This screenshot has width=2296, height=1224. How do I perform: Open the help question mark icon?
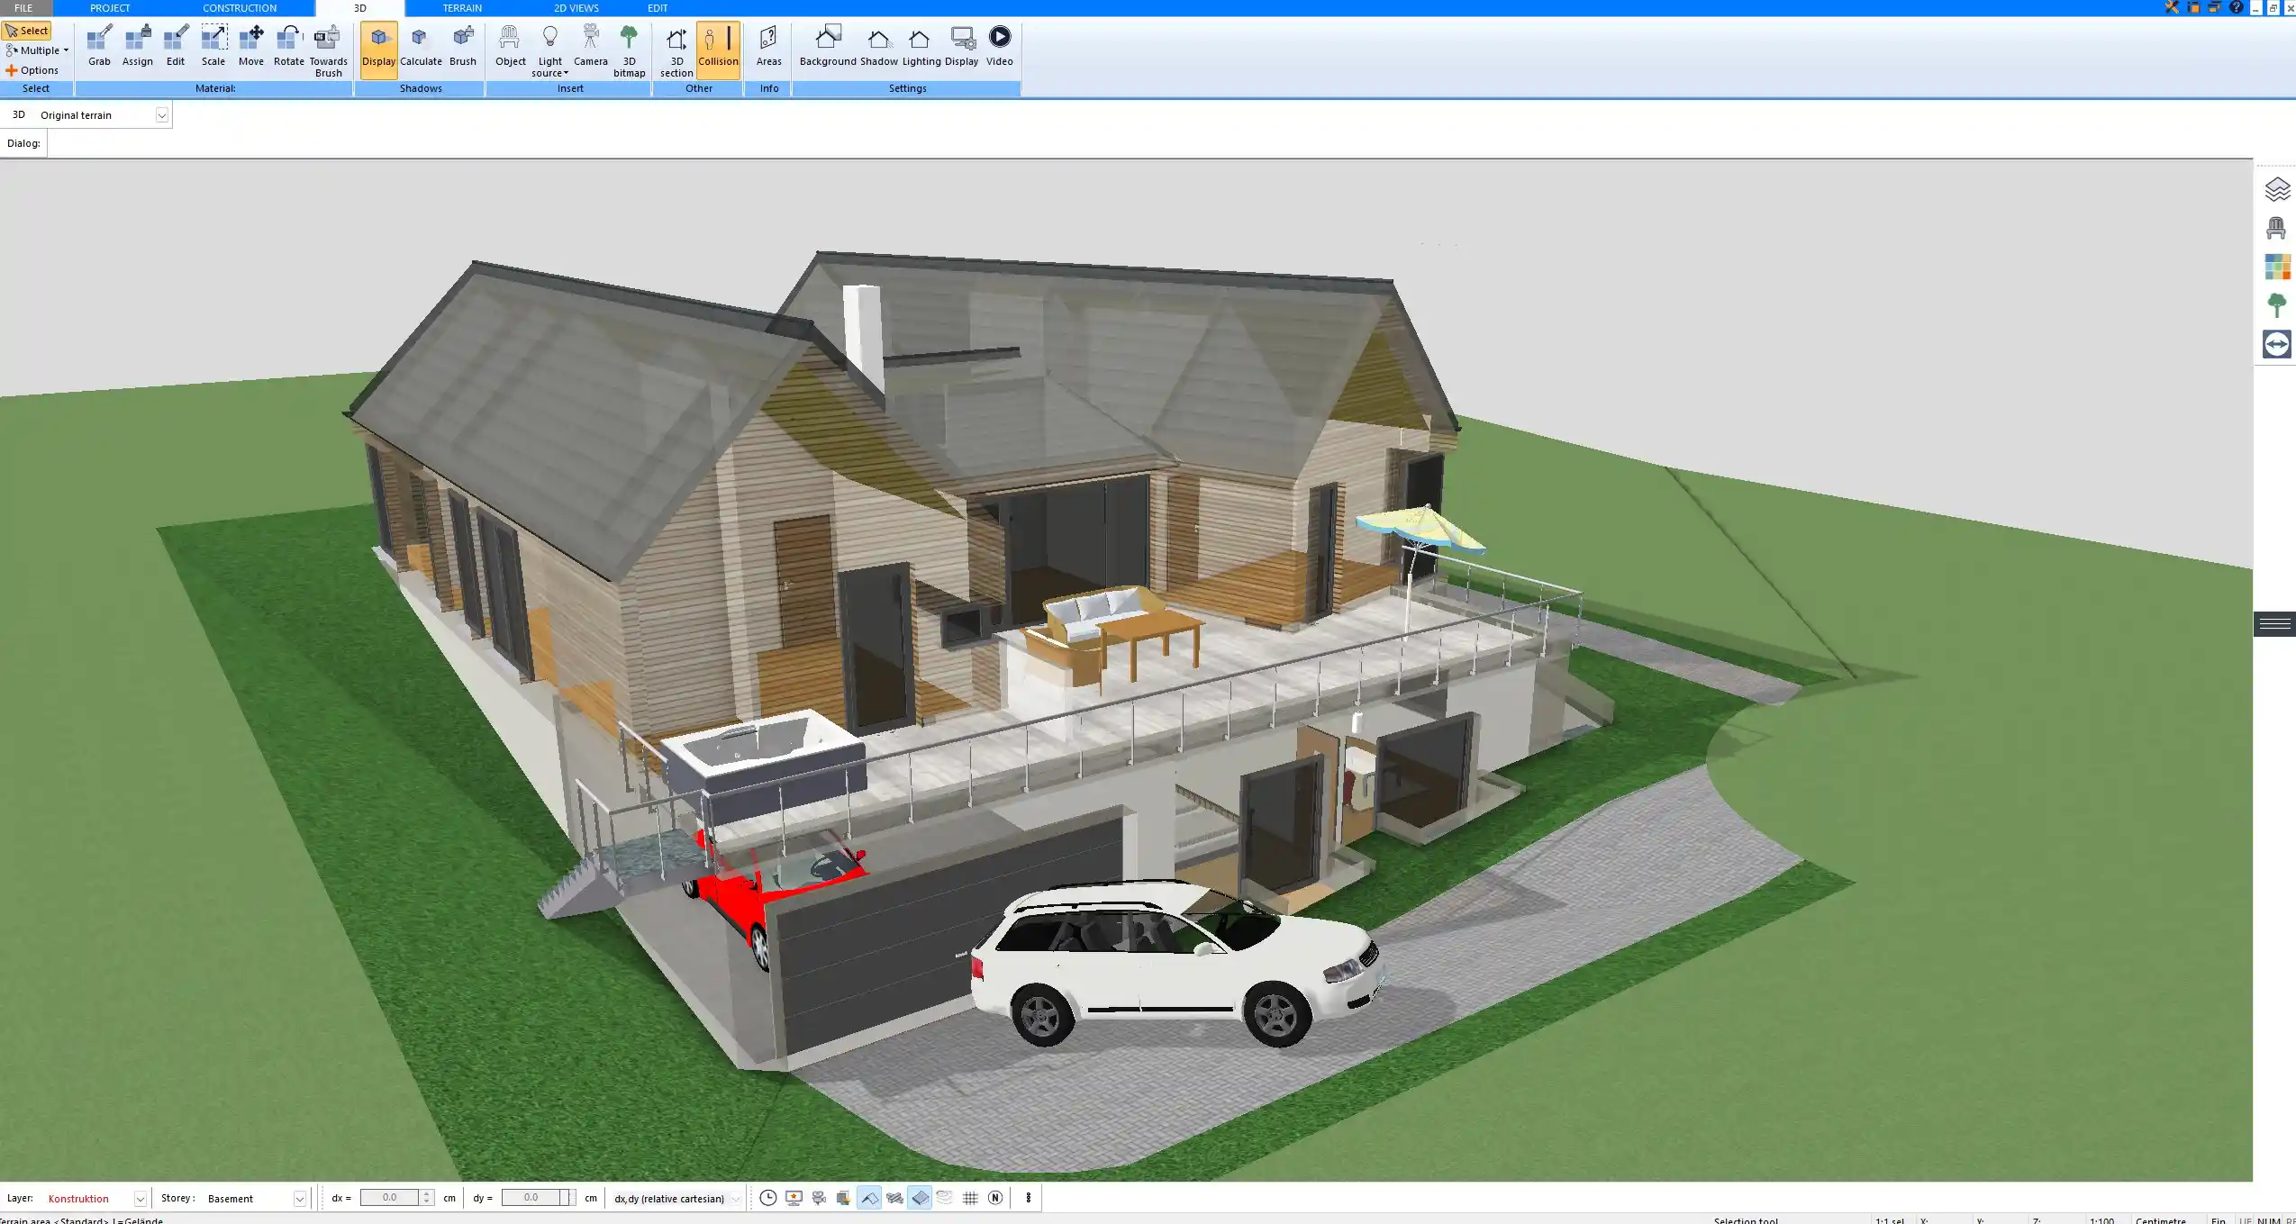coord(2236,7)
